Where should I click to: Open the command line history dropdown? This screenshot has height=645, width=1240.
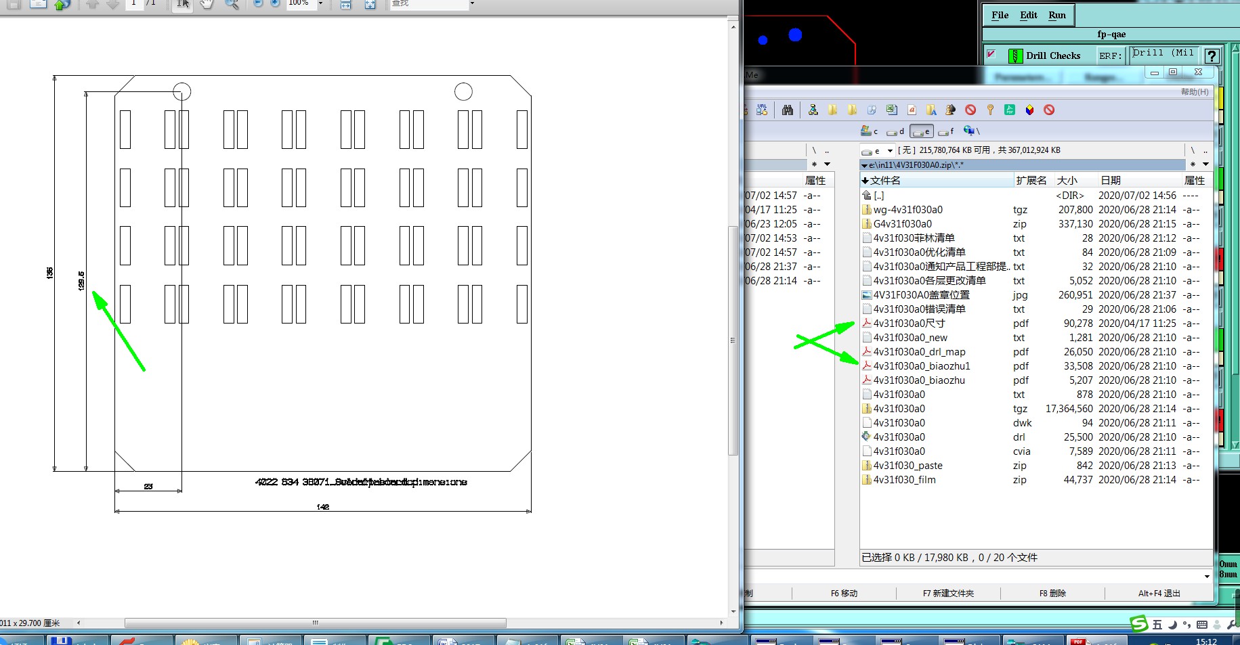1207,577
